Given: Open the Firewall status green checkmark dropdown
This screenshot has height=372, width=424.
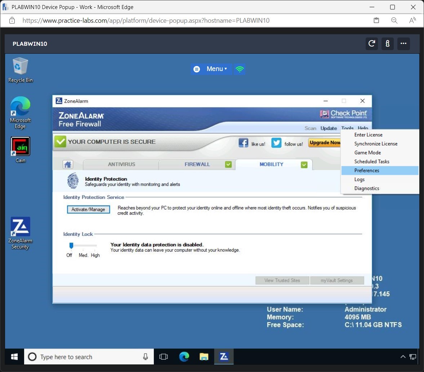Looking at the screenshot, I should click(x=228, y=164).
